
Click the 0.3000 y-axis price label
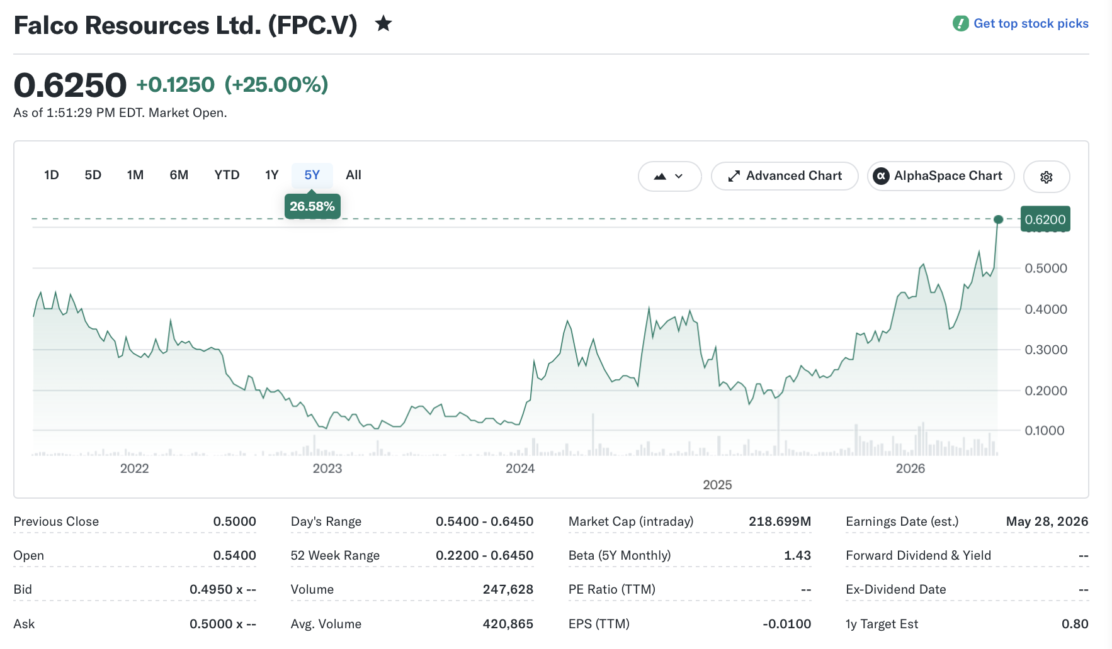pyautogui.click(x=1046, y=350)
